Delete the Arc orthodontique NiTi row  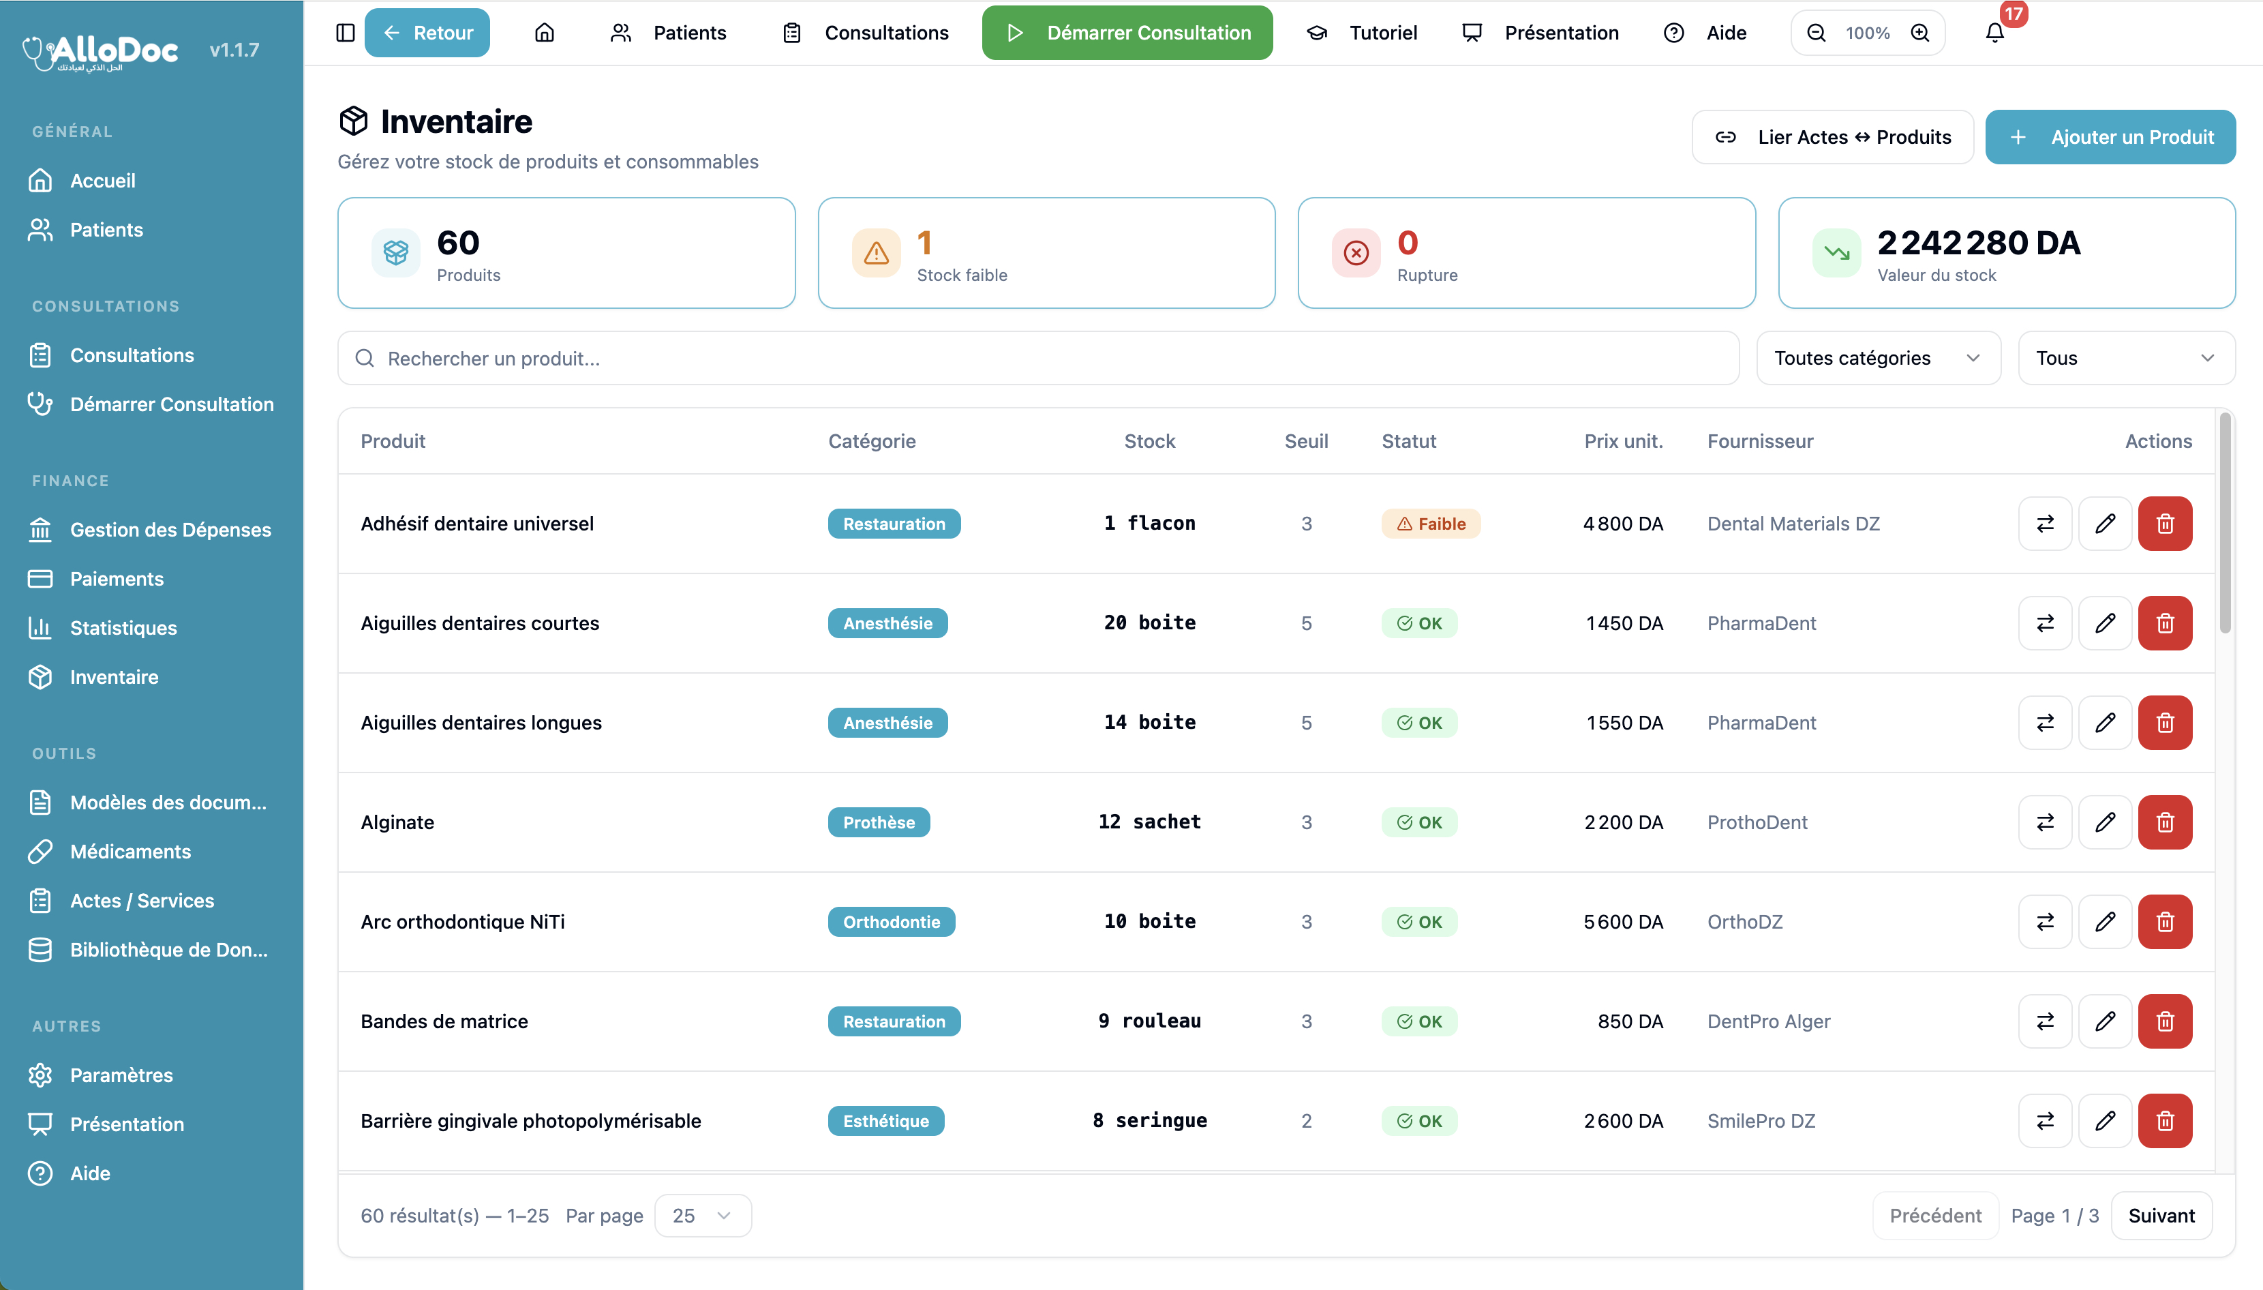click(2165, 921)
